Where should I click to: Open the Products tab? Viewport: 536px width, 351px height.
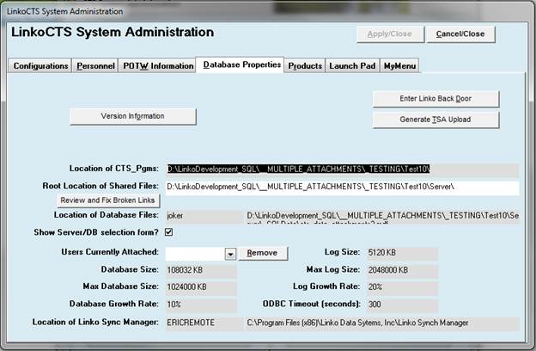[305, 65]
